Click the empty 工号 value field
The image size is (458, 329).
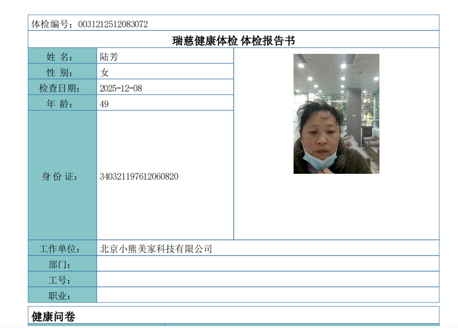pos(268,280)
